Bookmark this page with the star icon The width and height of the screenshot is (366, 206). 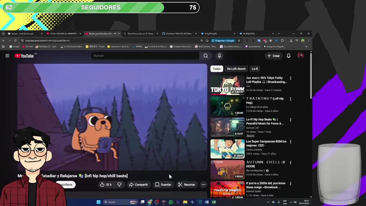239,41
